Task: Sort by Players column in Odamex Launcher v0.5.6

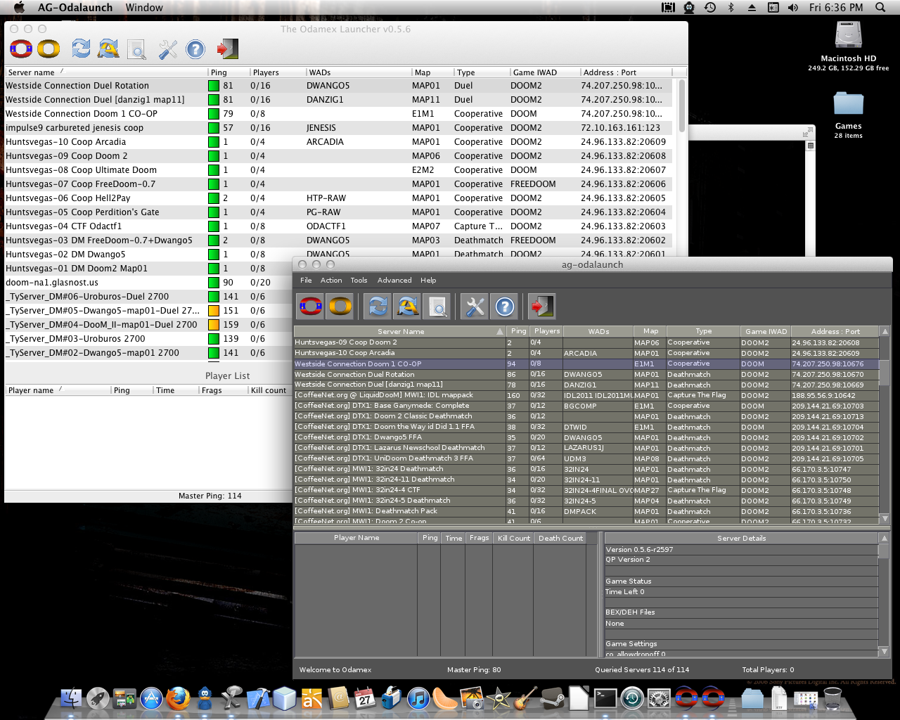Action: pos(266,72)
